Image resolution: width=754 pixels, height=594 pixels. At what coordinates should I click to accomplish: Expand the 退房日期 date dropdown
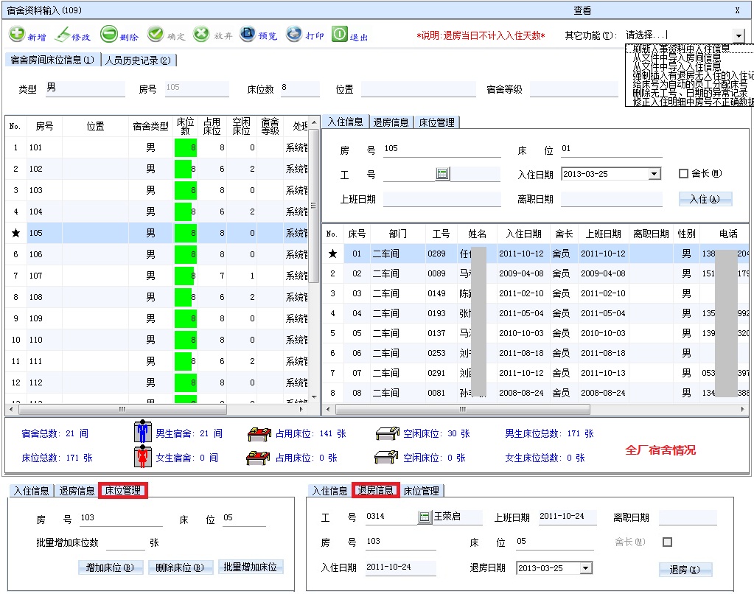click(585, 568)
